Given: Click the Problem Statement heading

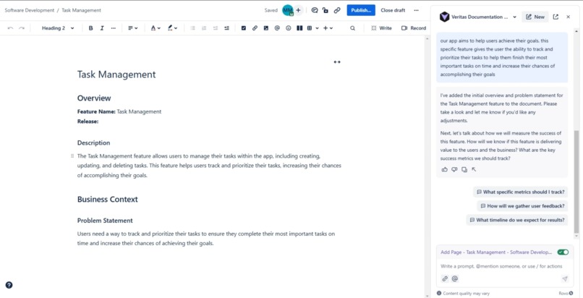Looking at the screenshot, I should 105,221.
